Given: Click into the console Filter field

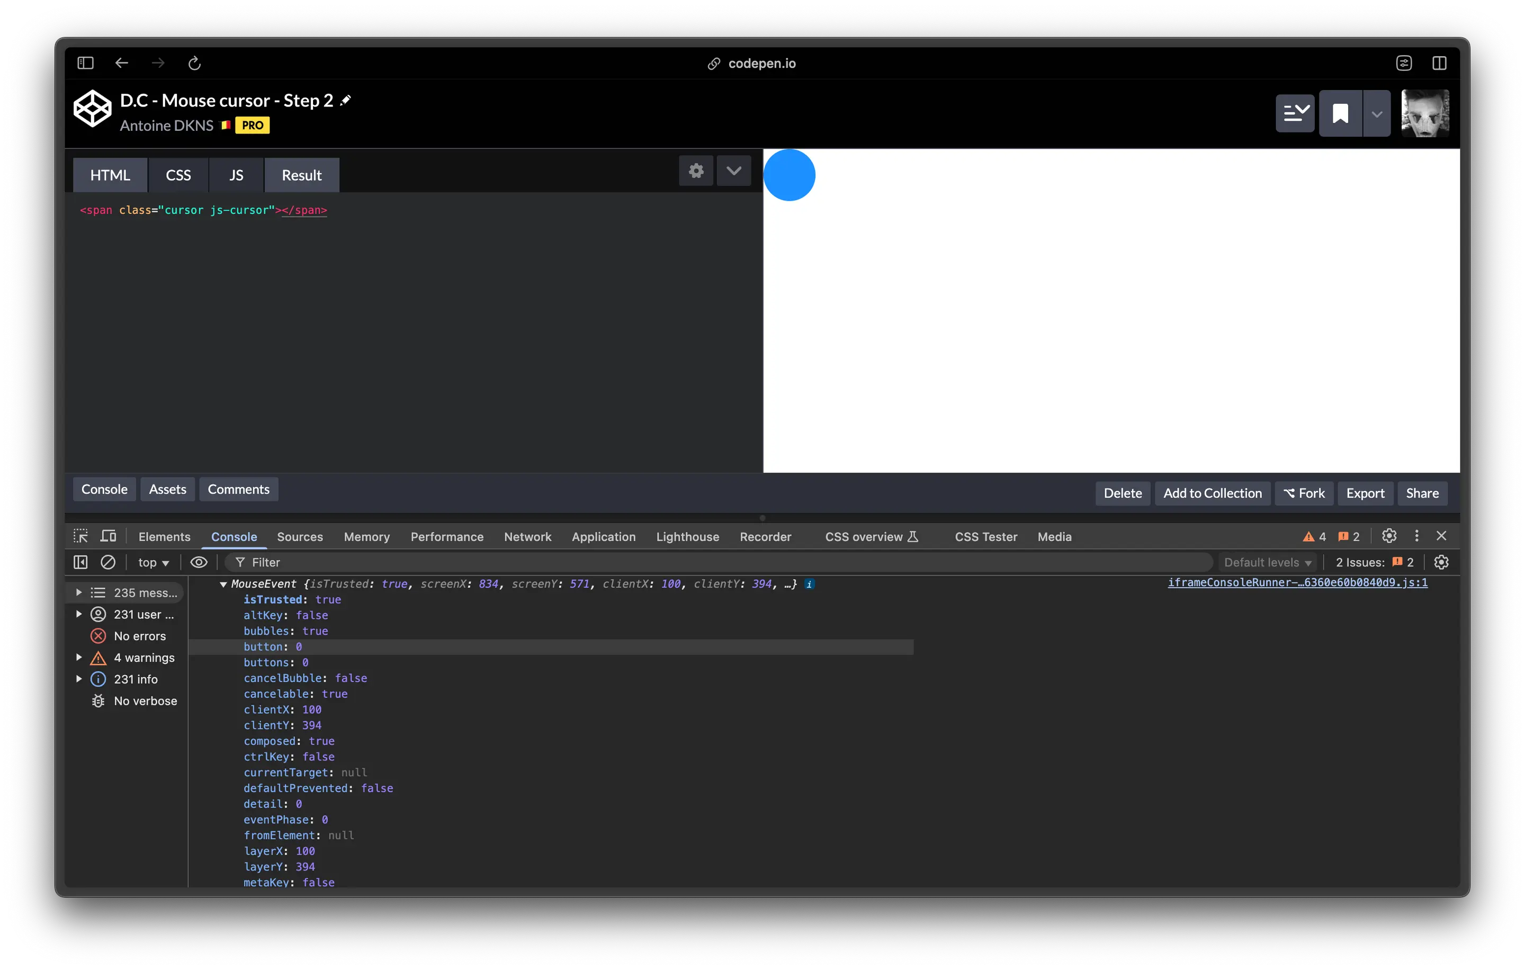Looking at the screenshot, I should coord(697,562).
